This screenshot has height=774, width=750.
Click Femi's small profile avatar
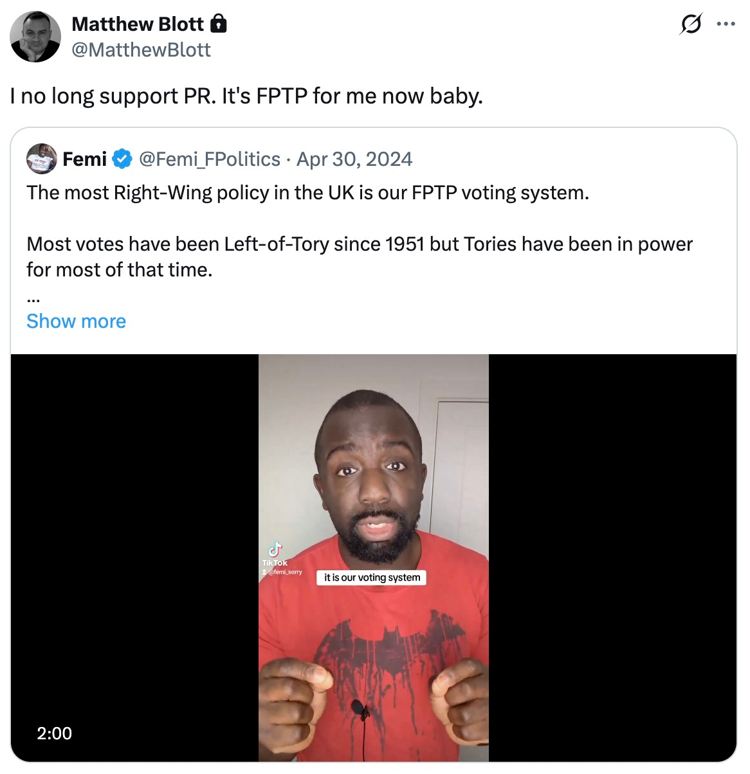tap(42, 159)
